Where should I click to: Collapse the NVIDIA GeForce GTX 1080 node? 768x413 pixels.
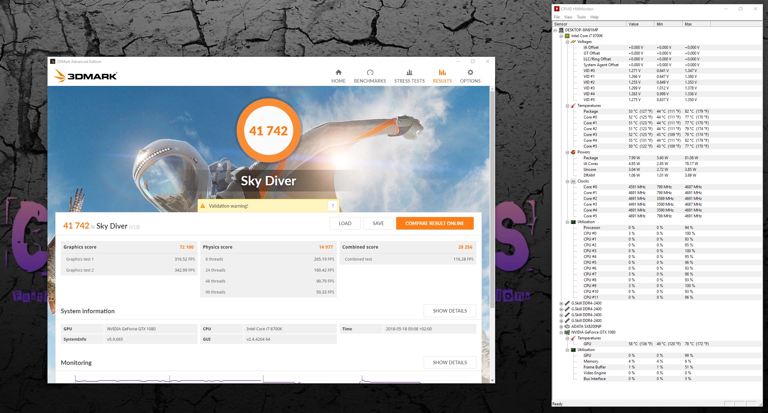pos(561,333)
